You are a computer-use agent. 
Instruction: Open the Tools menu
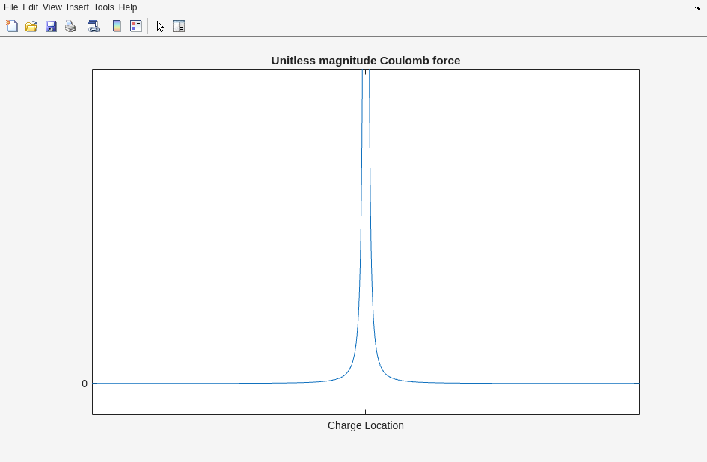pos(103,7)
